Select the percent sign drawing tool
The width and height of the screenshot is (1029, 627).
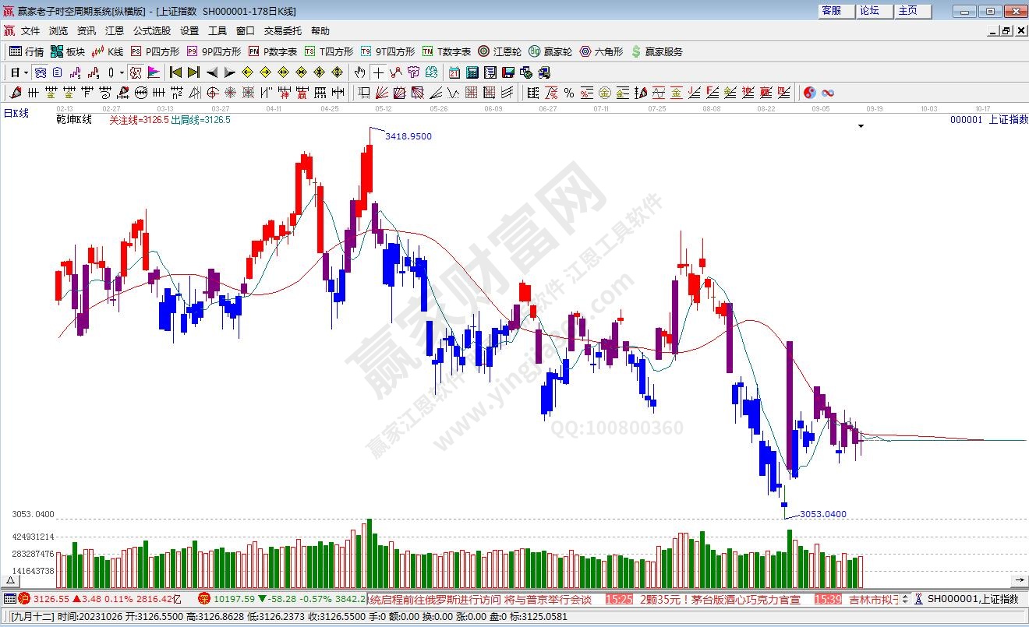coord(569,93)
